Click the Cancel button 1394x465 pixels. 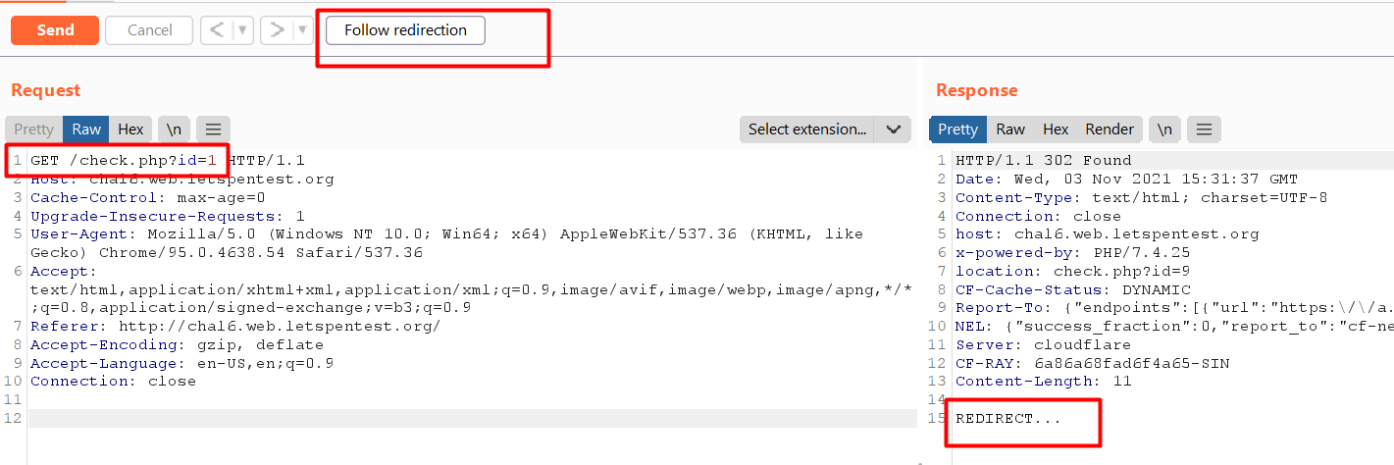pos(150,30)
